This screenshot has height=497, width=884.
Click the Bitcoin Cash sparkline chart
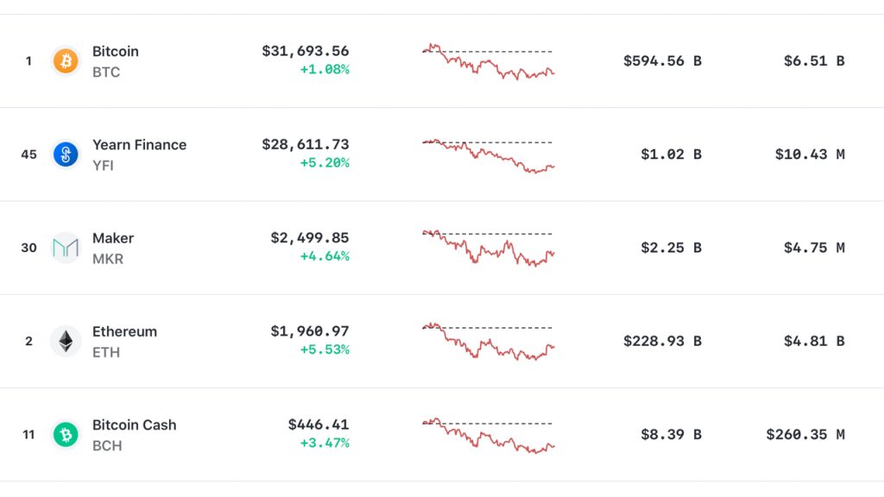488,436
